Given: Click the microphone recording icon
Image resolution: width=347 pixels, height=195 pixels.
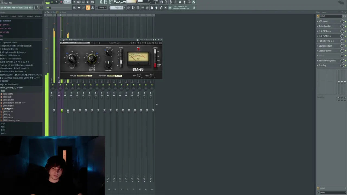Looking at the screenshot, I should point(171,2).
